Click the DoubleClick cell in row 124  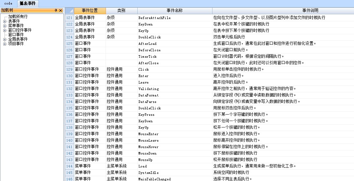tap(175, 37)
